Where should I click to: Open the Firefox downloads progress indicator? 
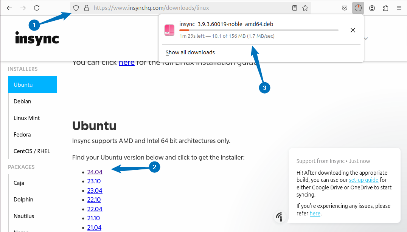point(358,8)
